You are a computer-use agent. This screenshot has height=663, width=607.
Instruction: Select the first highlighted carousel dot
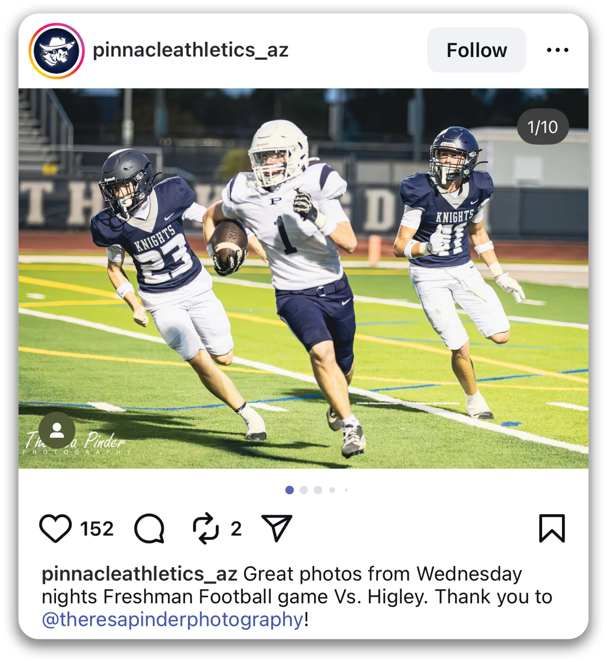pos(289,490)
